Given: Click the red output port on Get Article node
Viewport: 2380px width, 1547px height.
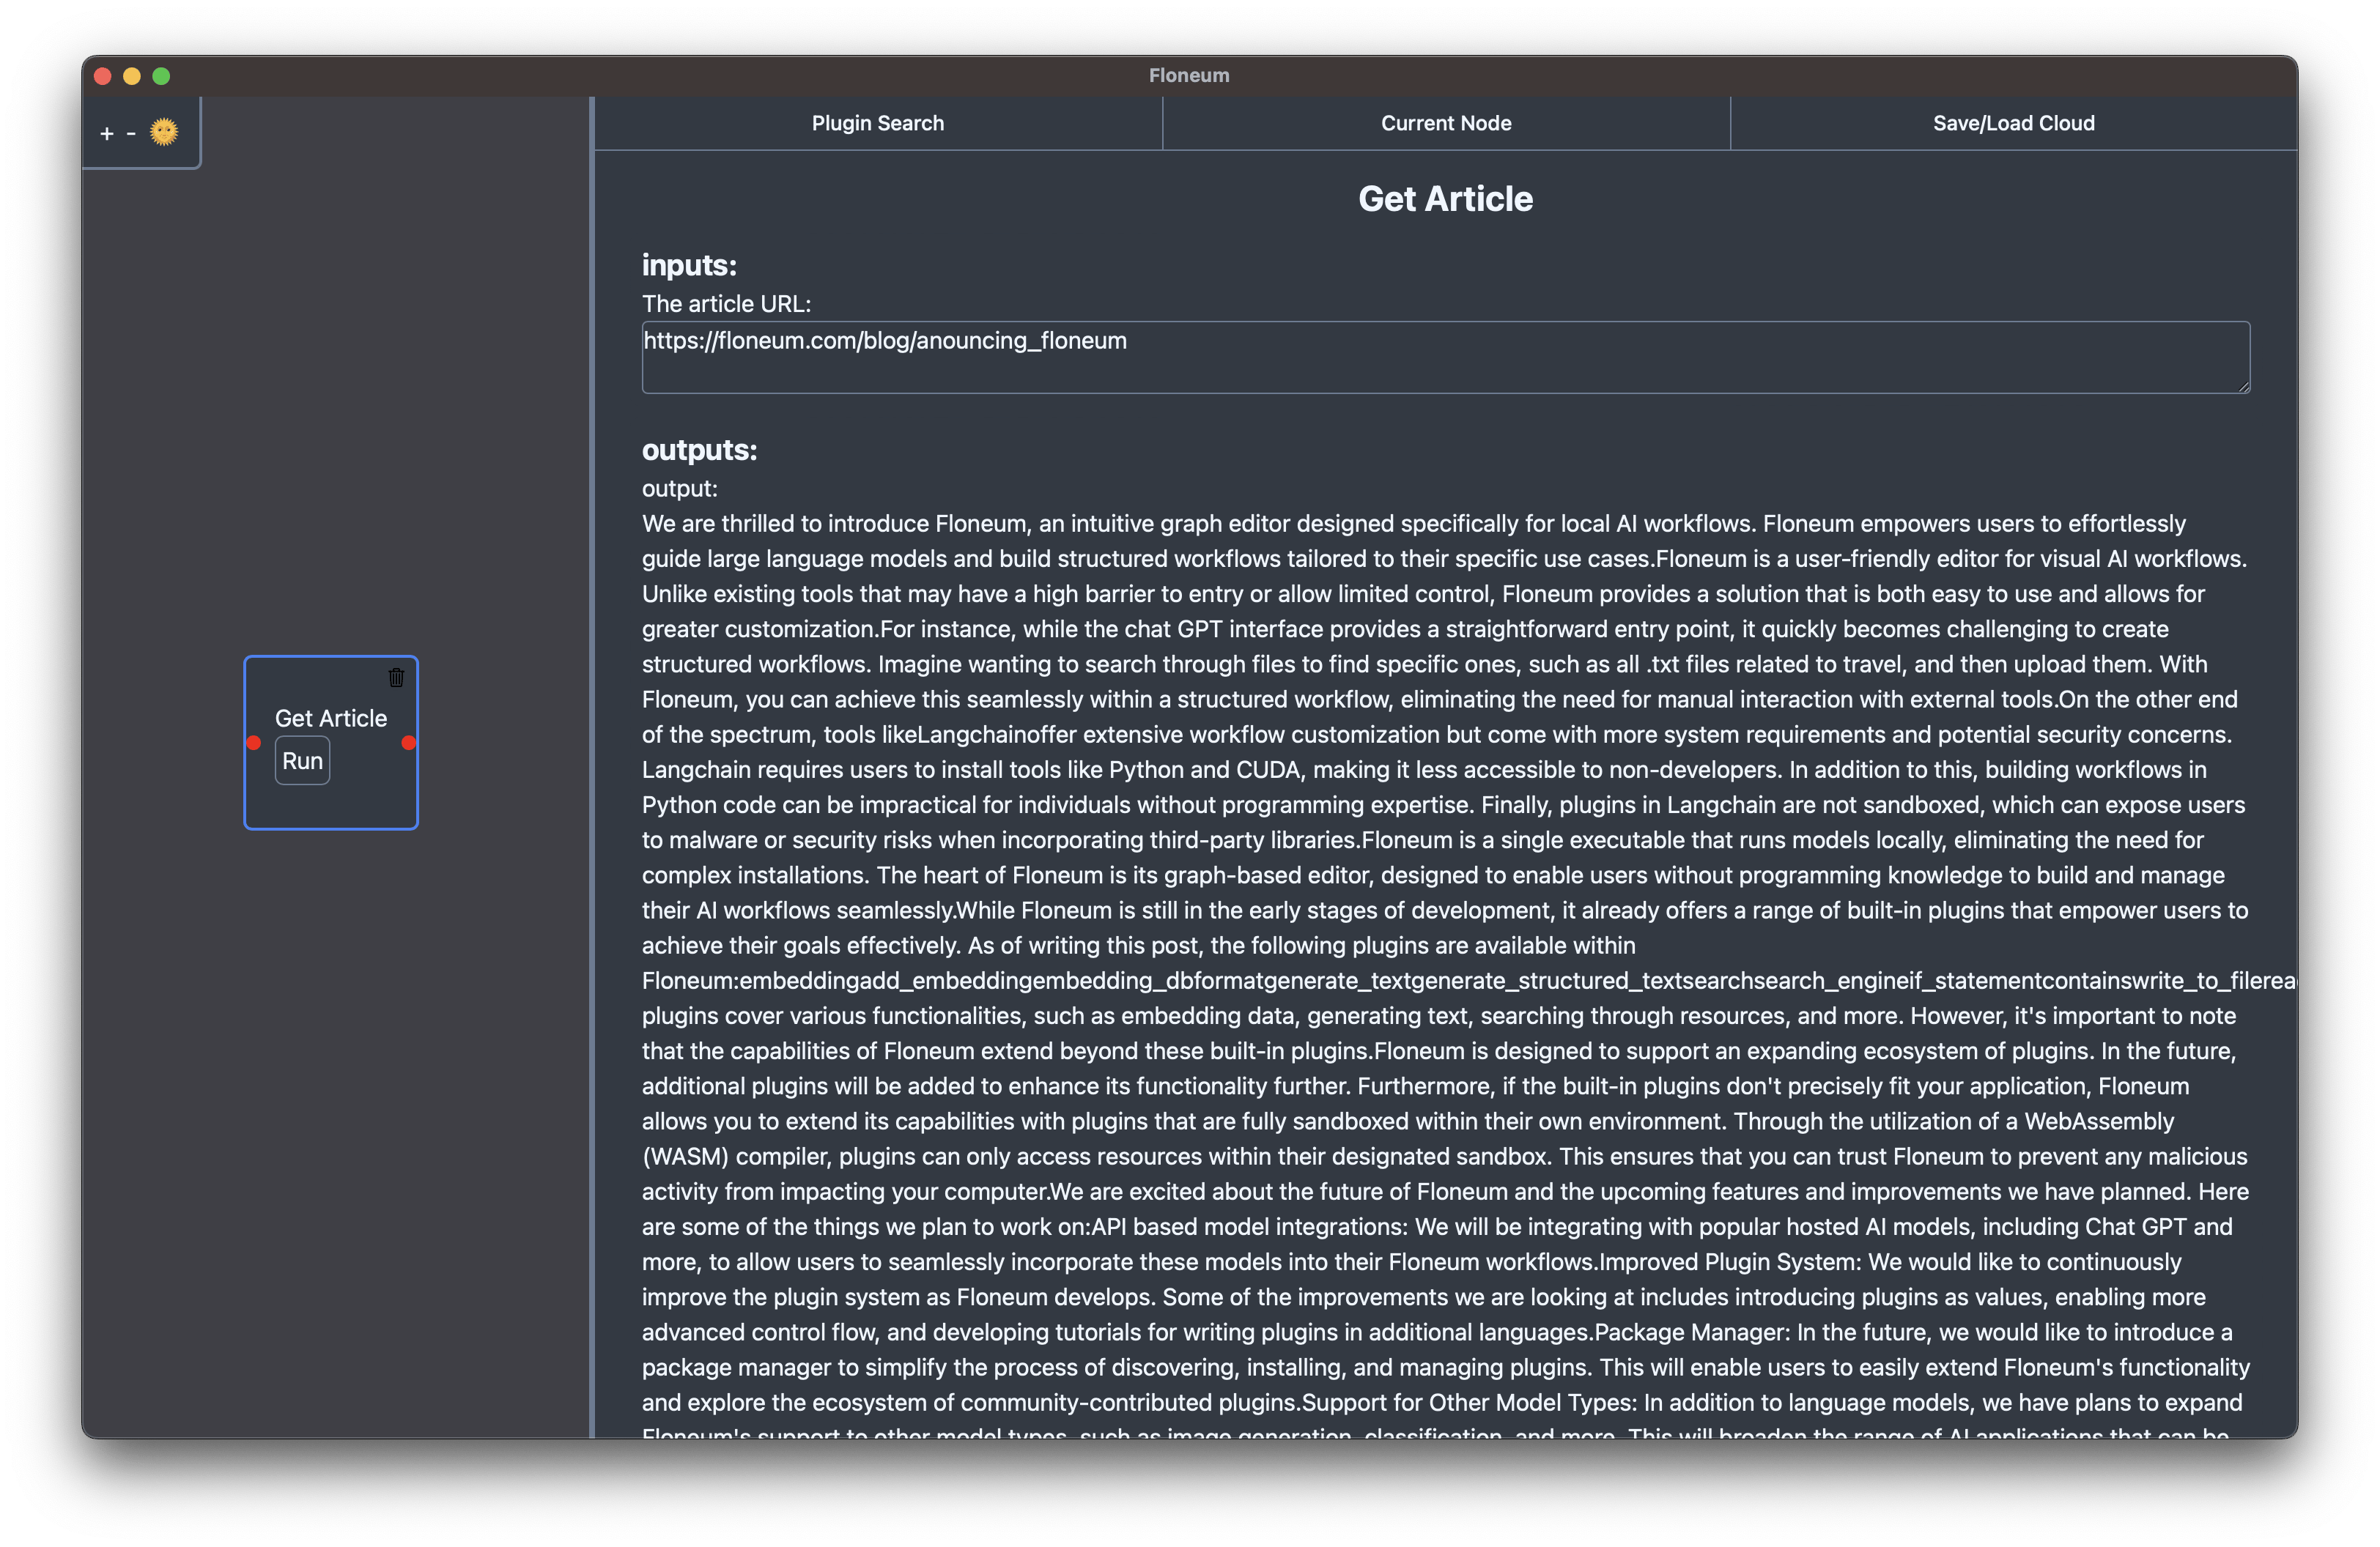Looking at the screenshot, I should (x=408, y=743).
